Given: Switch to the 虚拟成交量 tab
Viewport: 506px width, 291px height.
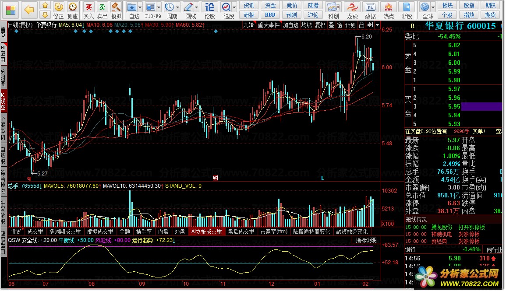Looking at the screenshot, I should [x=100, y=231].
